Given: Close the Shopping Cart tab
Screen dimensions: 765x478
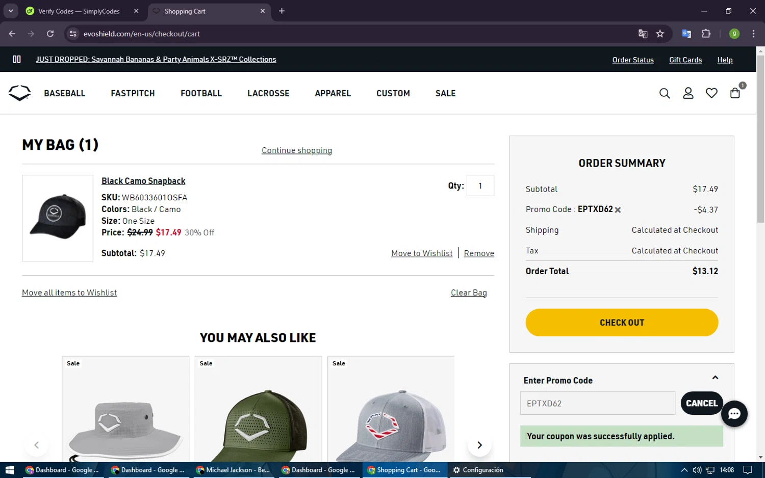Looking at the screenshot, I should (x=263, y=11).
